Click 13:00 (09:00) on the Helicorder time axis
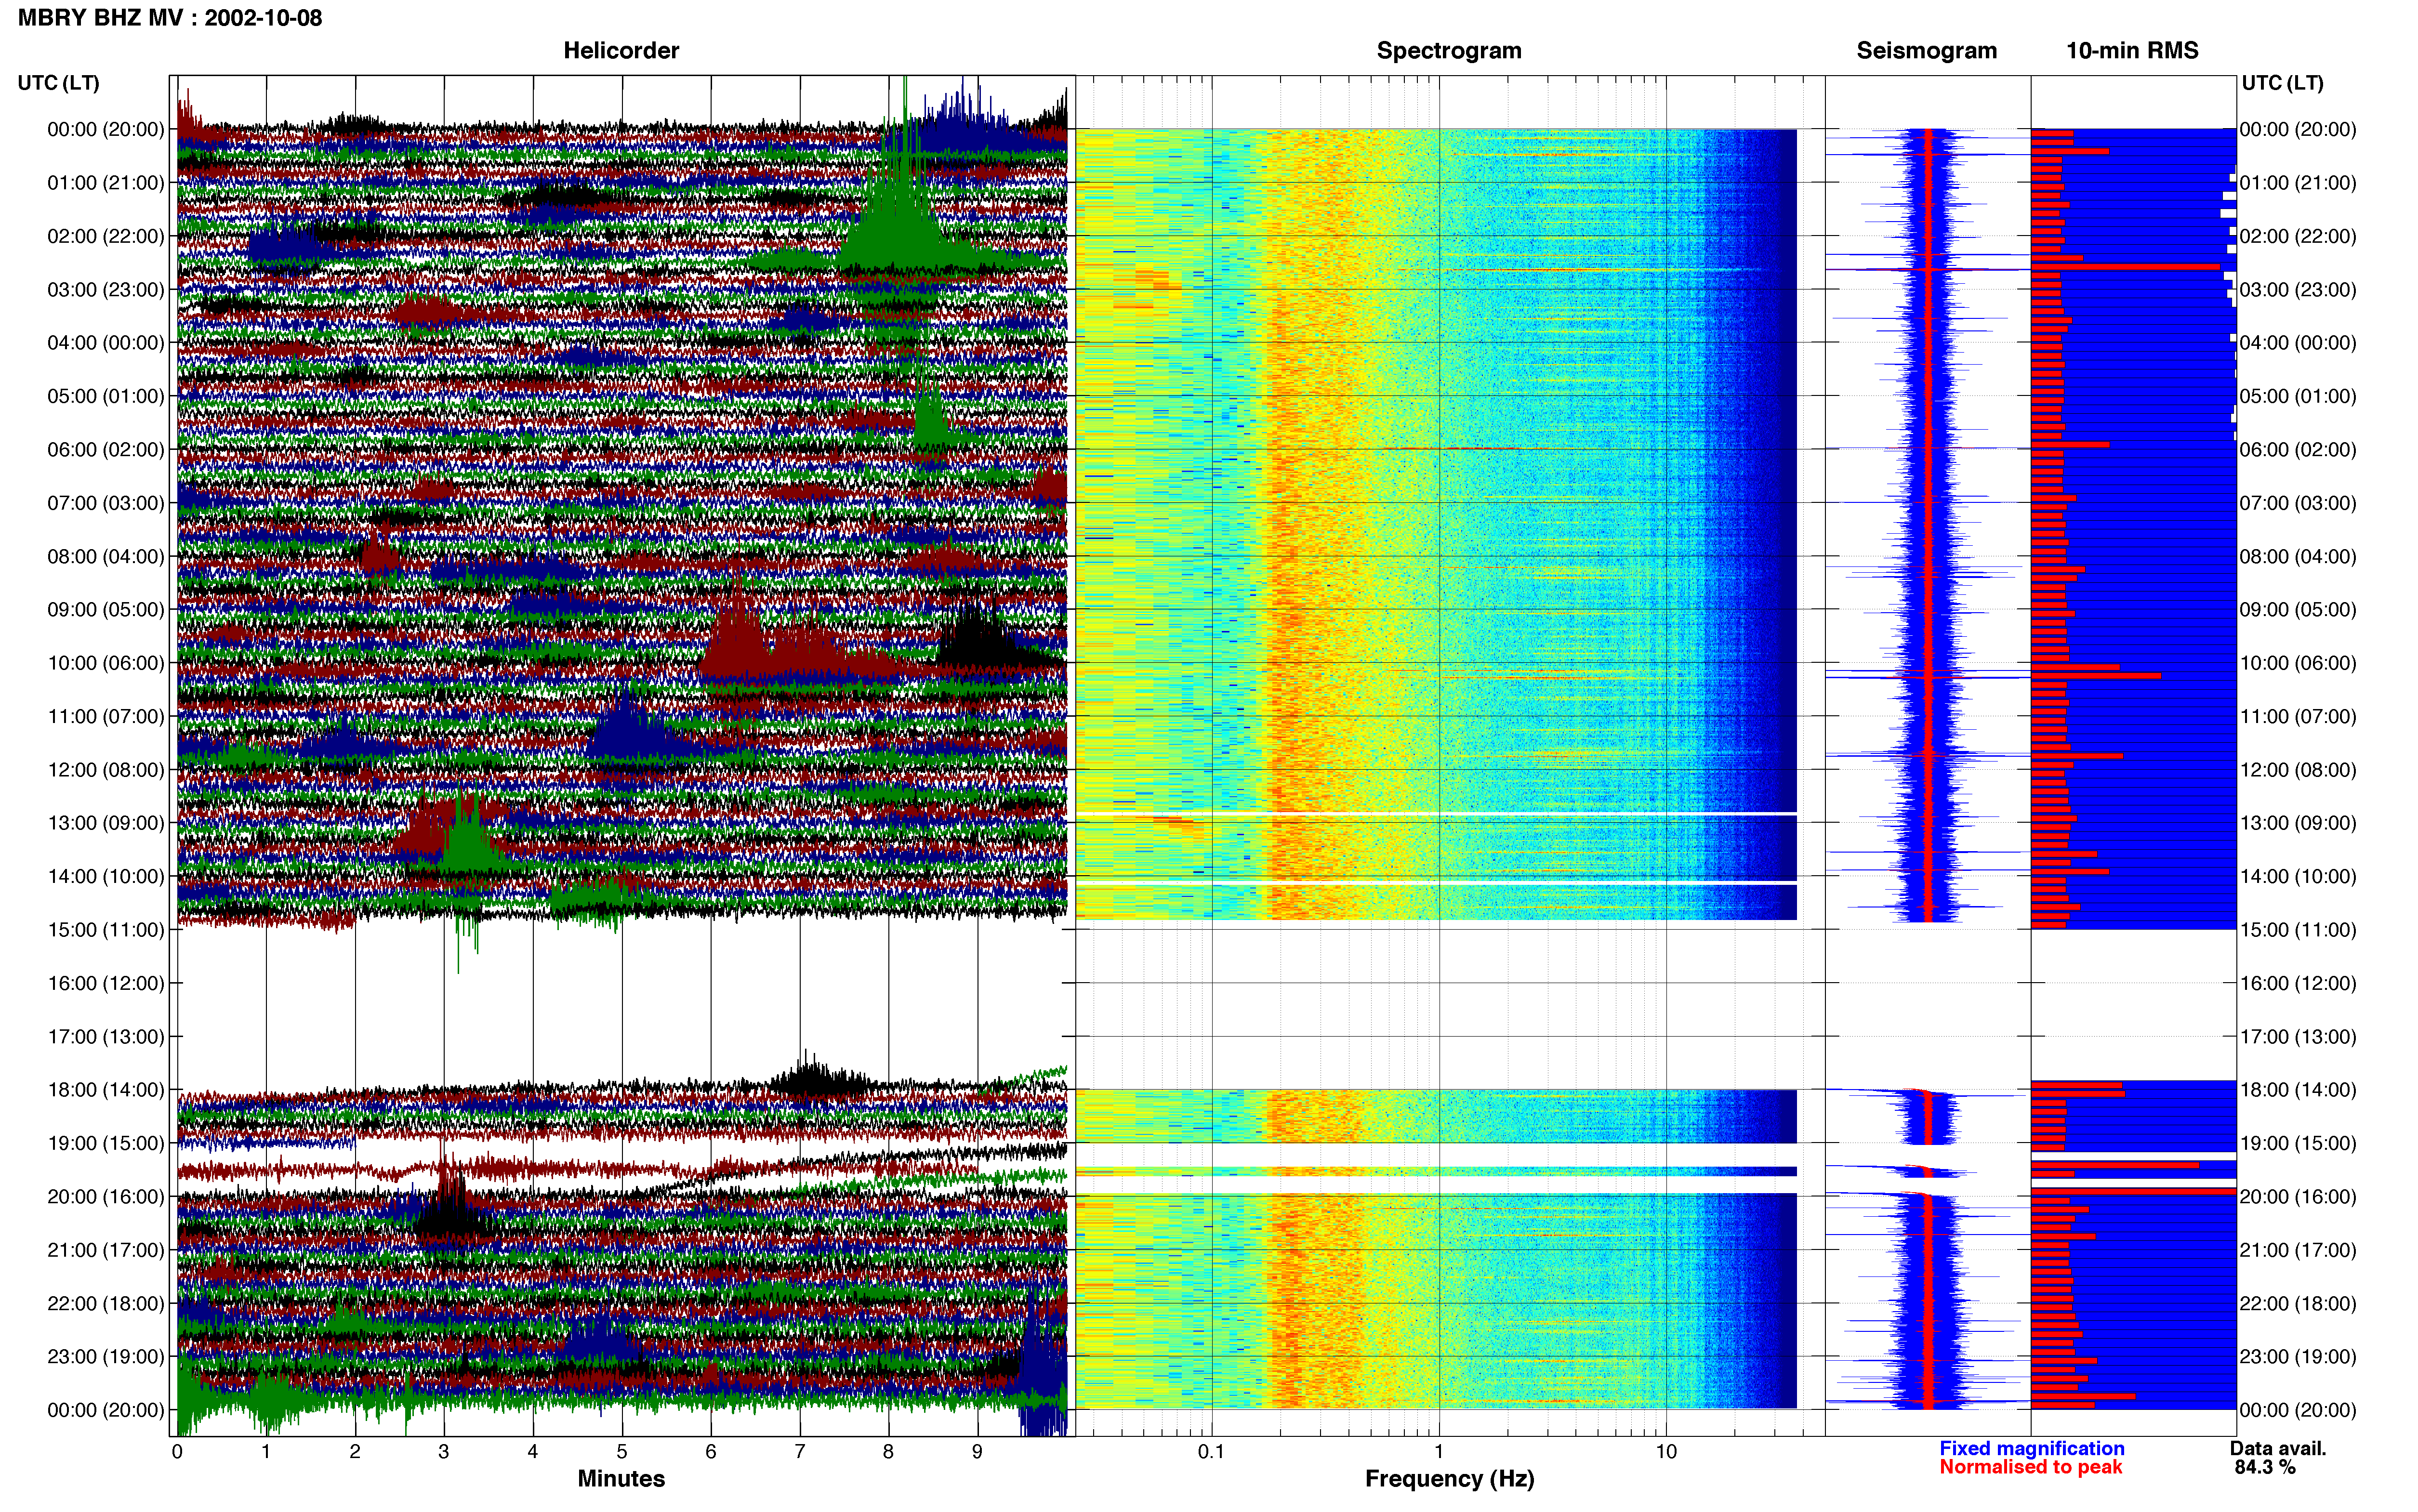The image size is (2418, 1512). [x=106, y=823]
